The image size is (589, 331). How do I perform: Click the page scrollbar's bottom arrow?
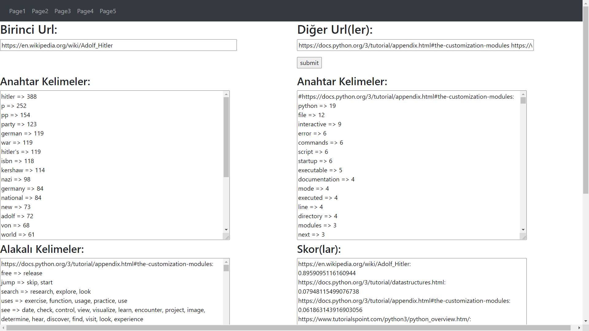(586, 321)
